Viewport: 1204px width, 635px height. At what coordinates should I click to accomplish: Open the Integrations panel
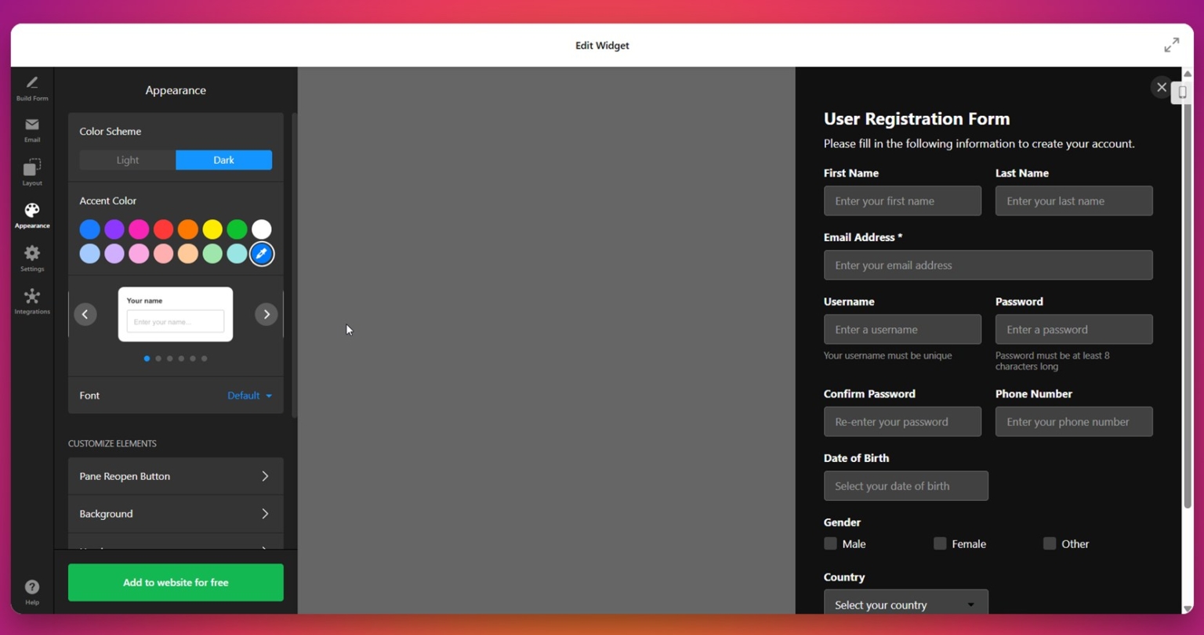coord(32,300)
